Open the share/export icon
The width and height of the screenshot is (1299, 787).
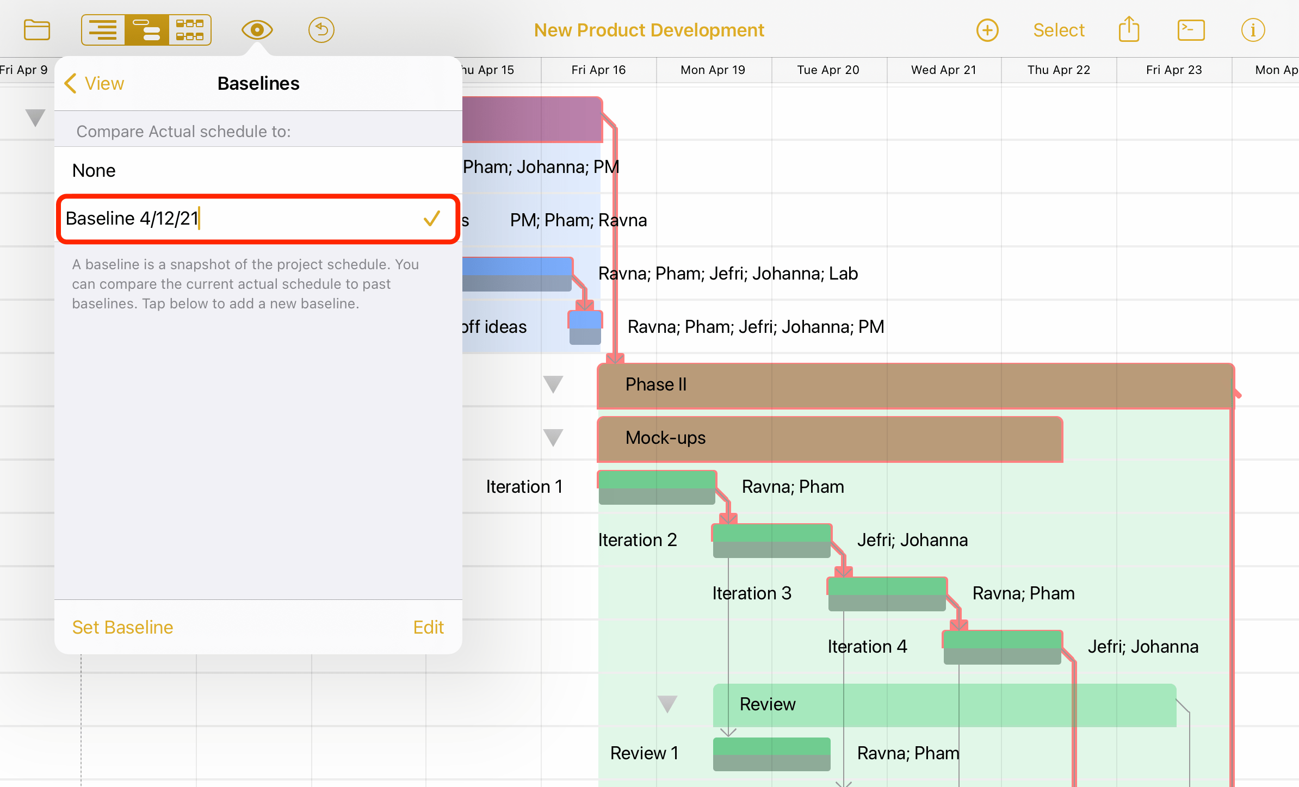pyautogui.click(x=1129, y=30)
